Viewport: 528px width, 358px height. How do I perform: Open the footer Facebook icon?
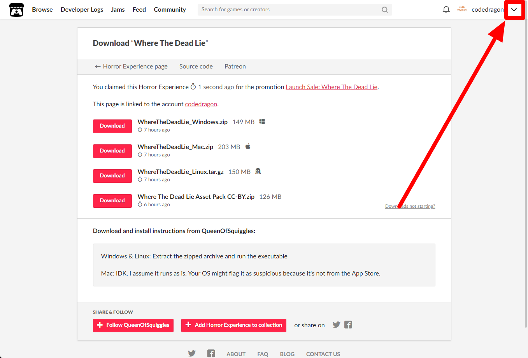pyautogui.click(x=211, y=353)
